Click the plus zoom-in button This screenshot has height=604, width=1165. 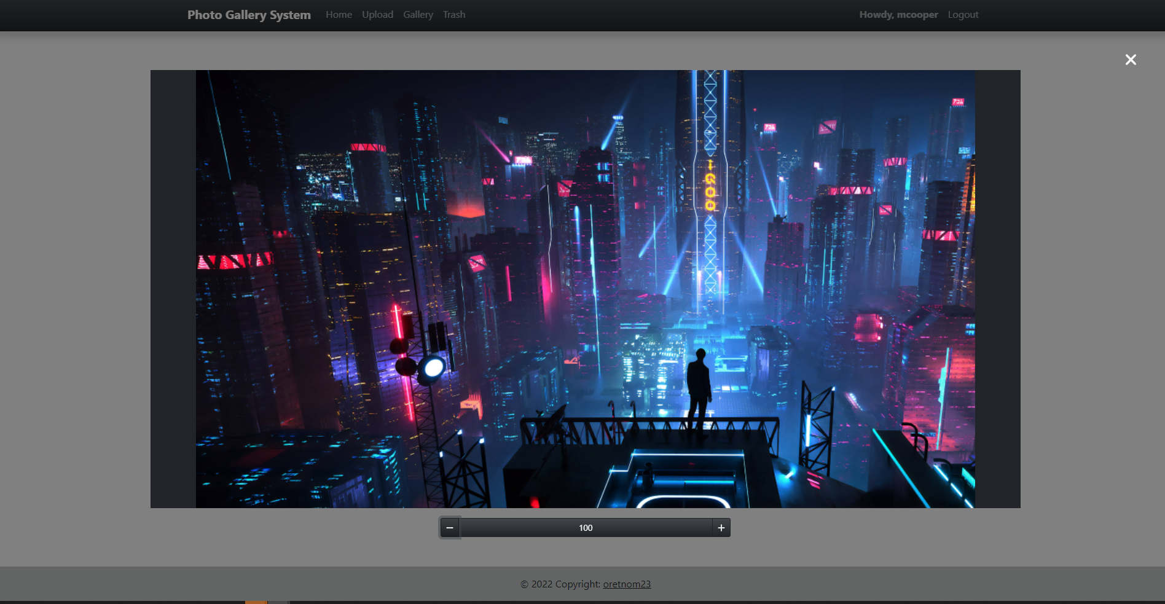[x=721, y=528]
